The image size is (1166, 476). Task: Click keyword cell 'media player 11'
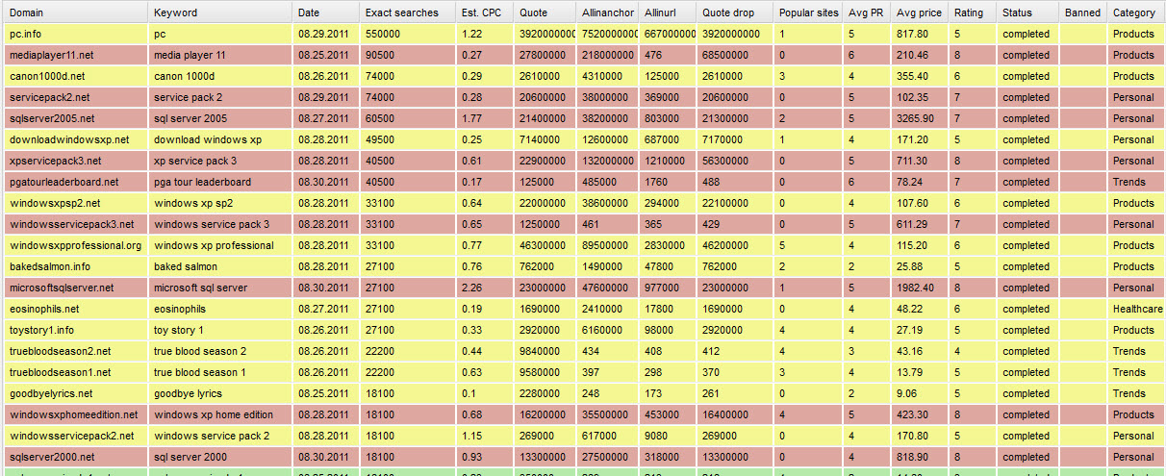[x=220, y=55]
